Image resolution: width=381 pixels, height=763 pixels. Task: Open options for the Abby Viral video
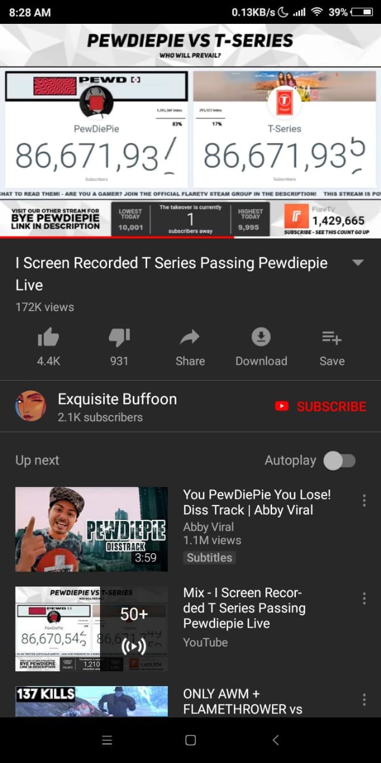tap(364, 501)
